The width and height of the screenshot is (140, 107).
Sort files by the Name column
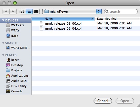63,19
